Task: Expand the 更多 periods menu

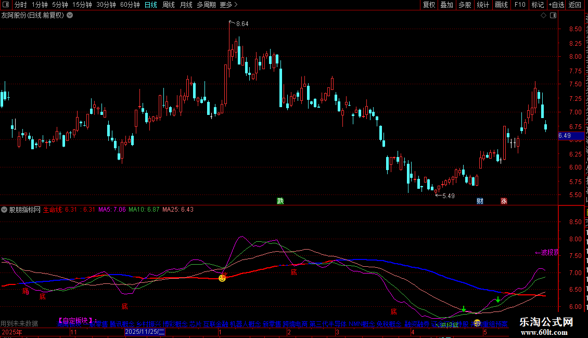Action: pos(229,5)
